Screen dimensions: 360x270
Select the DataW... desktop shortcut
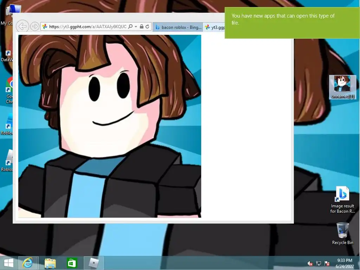[x=7, y=56]
